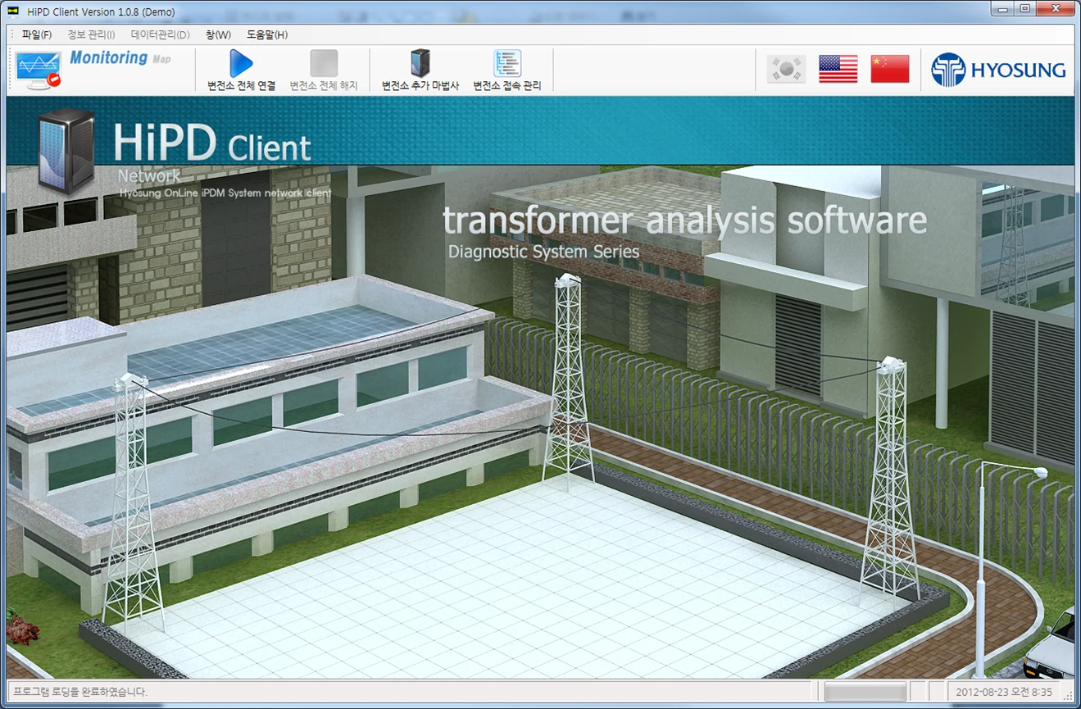This screenshot has height=709, width=1081.
Task: Click the Monitoring Map label
Action: 120,58
